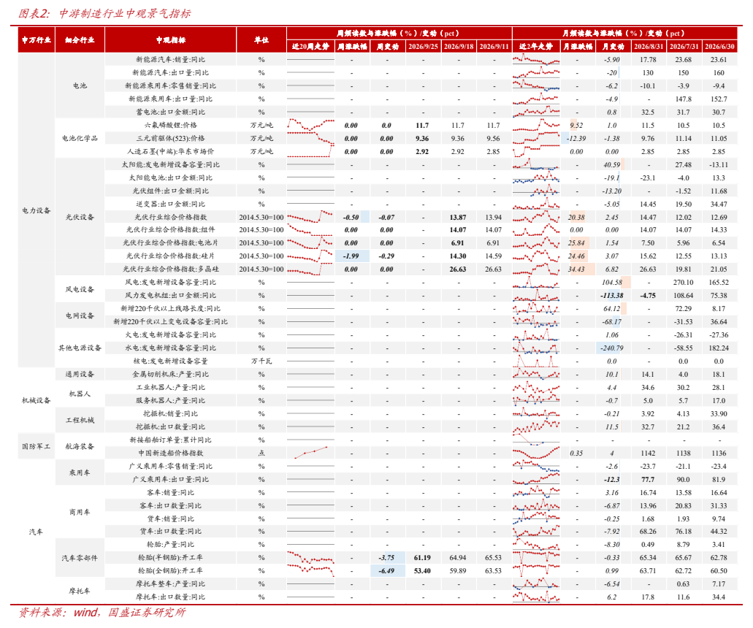Select the "近20周走势" column header
Viewport: 753px width, 628px height.
coord(310,47)
